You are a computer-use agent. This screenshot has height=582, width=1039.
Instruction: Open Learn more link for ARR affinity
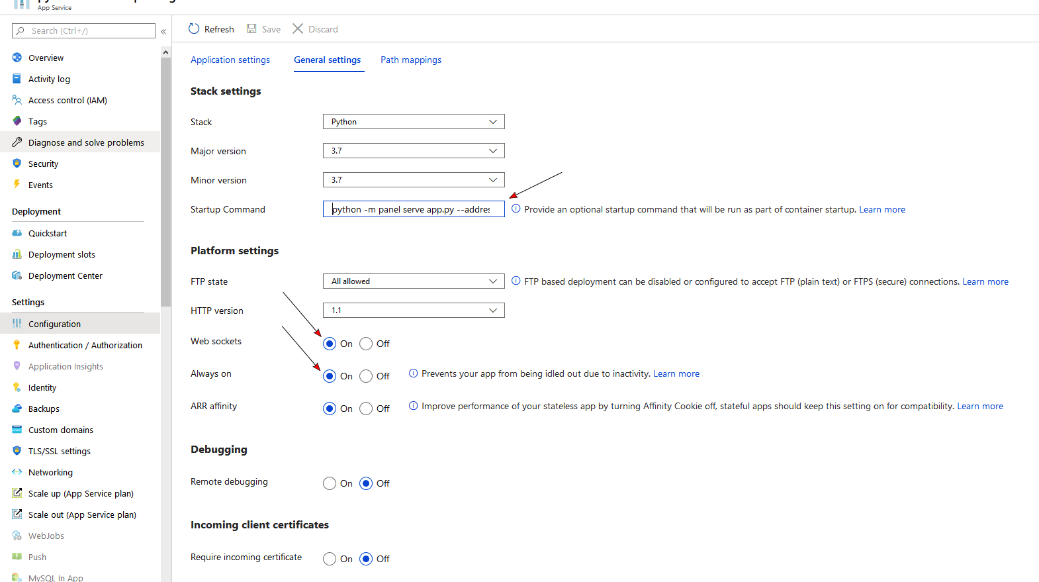click(979, 407)
